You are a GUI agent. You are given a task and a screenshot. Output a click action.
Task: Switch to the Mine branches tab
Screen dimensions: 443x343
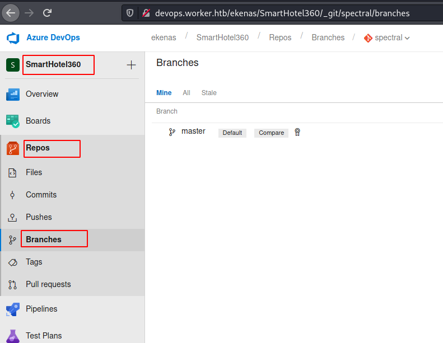[164, 93]
